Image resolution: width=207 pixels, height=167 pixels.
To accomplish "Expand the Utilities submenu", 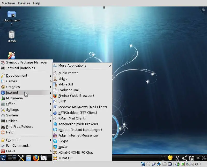I will 26,121.
